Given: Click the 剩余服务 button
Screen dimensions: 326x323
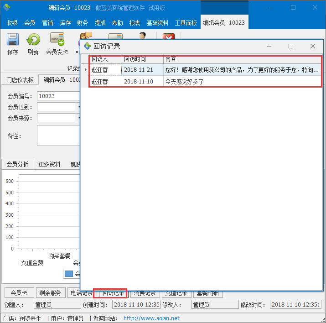Looking at the screenshot, I should pyautogui.click(x=51, y=293).
